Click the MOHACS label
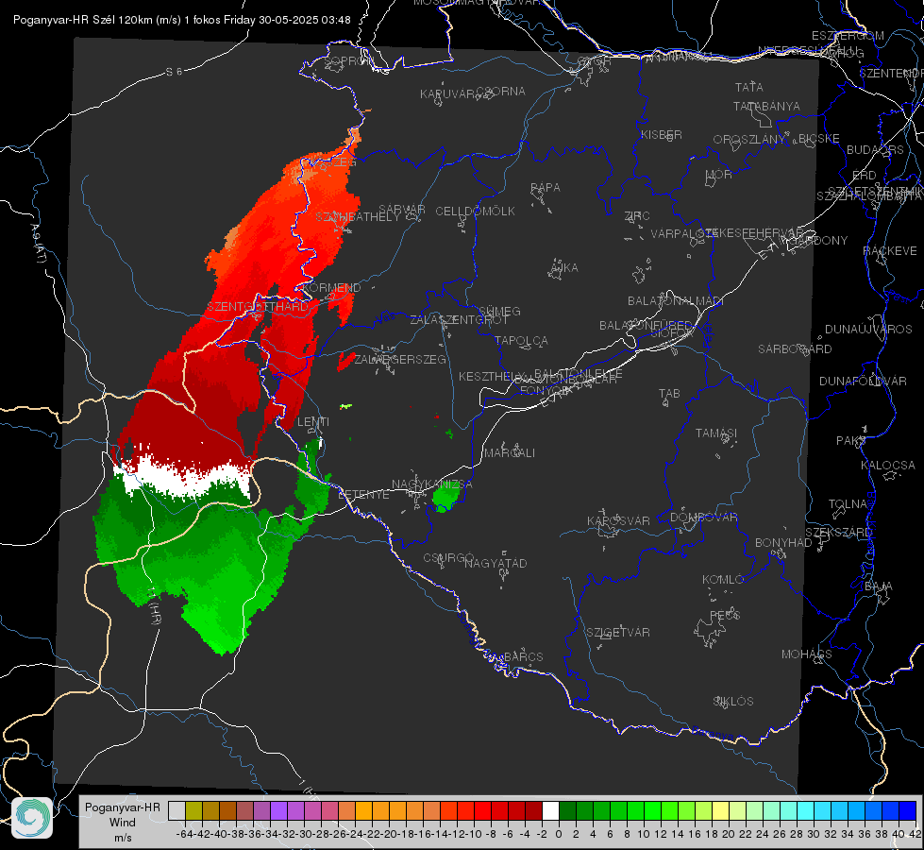 (x=806, y=654)
